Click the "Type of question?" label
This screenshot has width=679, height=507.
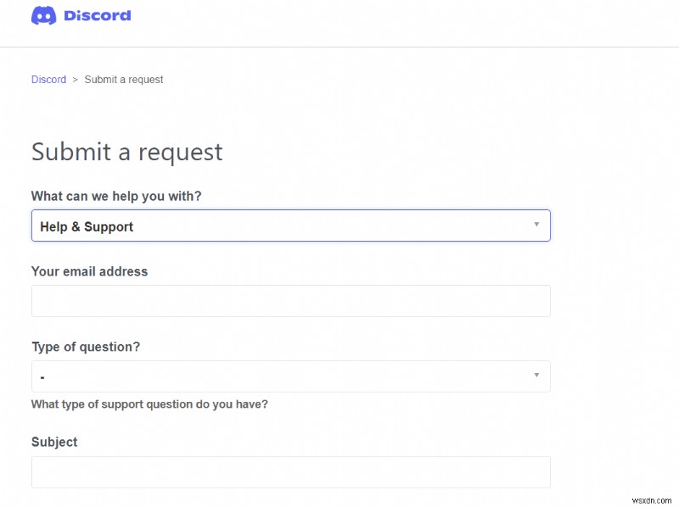(x=86, y=347)
